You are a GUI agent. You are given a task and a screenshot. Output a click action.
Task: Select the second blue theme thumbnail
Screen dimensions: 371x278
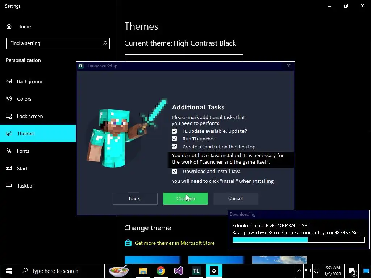point(216,260)
